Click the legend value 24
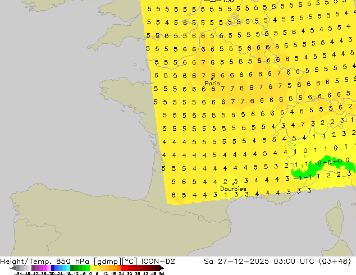The image size is (356, 275). tap(121, 273)
